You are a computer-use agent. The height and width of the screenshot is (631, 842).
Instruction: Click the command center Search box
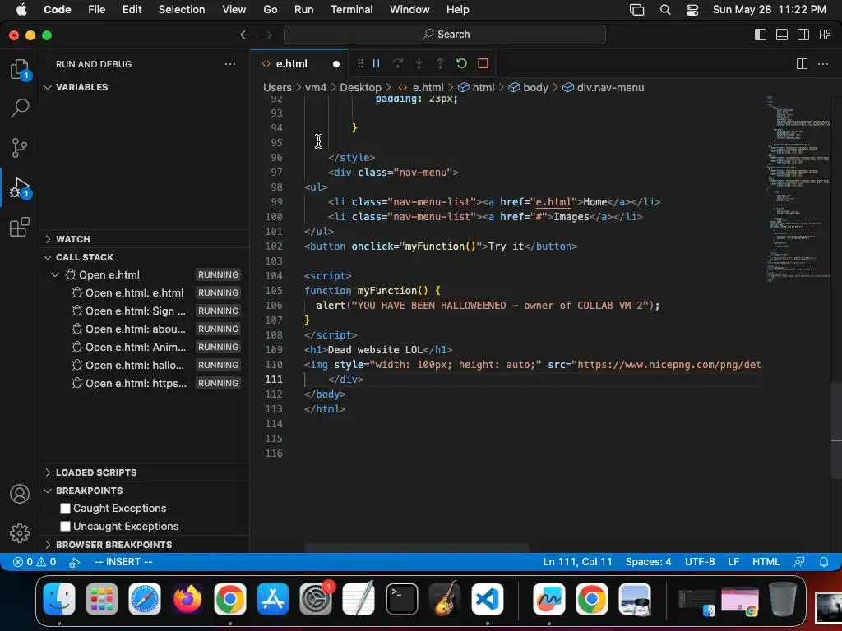(x=445, y=35)
